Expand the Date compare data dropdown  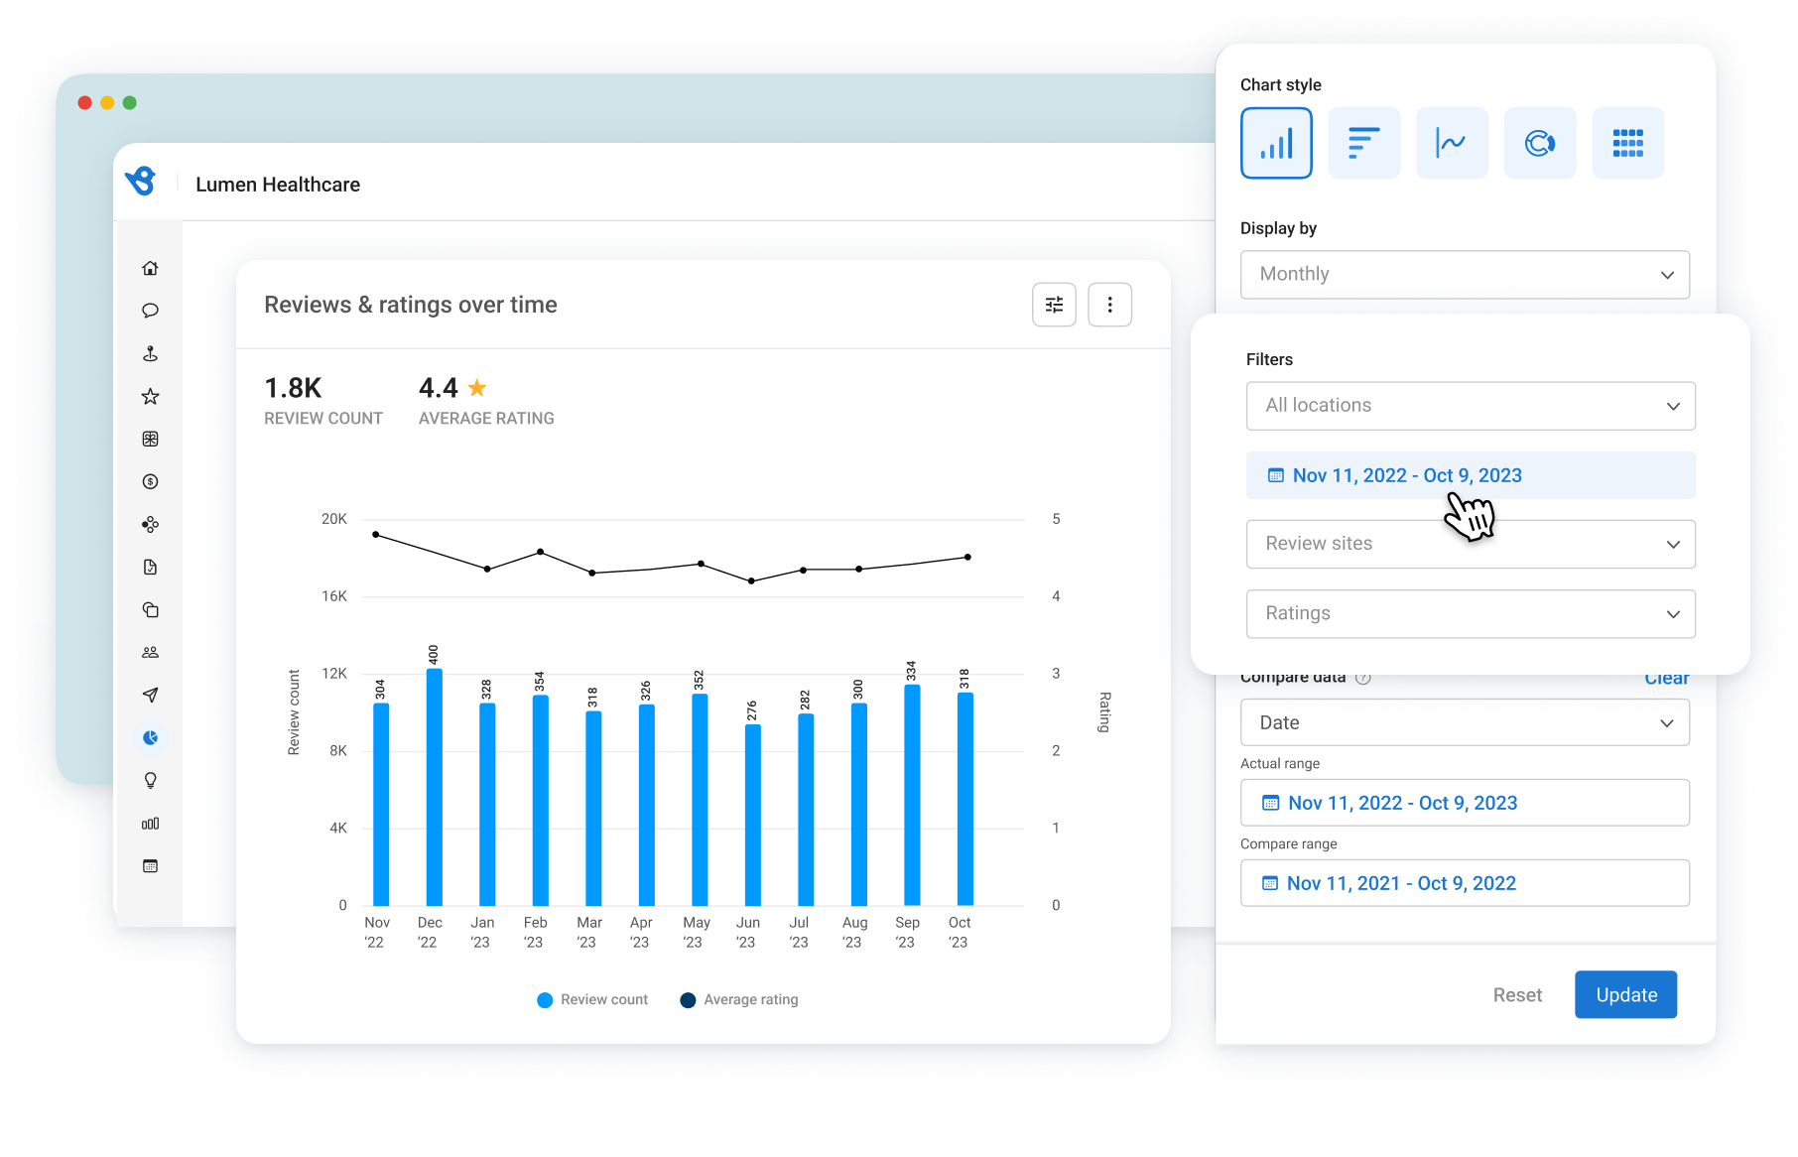[x=1465, y=722]
